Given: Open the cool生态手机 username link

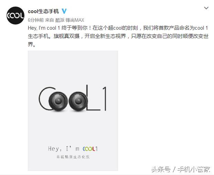Looking at the screenshot, I should tap(43, 11).
